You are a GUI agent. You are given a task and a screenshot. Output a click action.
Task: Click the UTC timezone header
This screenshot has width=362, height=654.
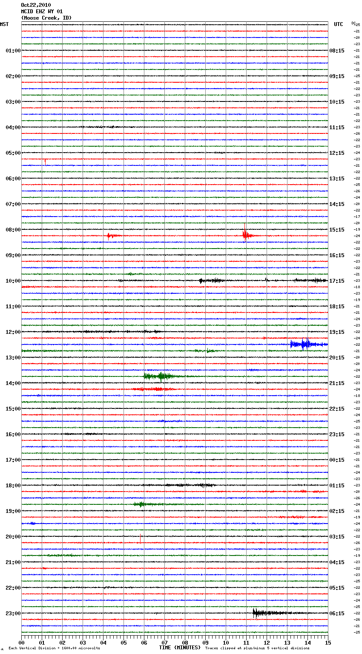click(x=339, y=24)
